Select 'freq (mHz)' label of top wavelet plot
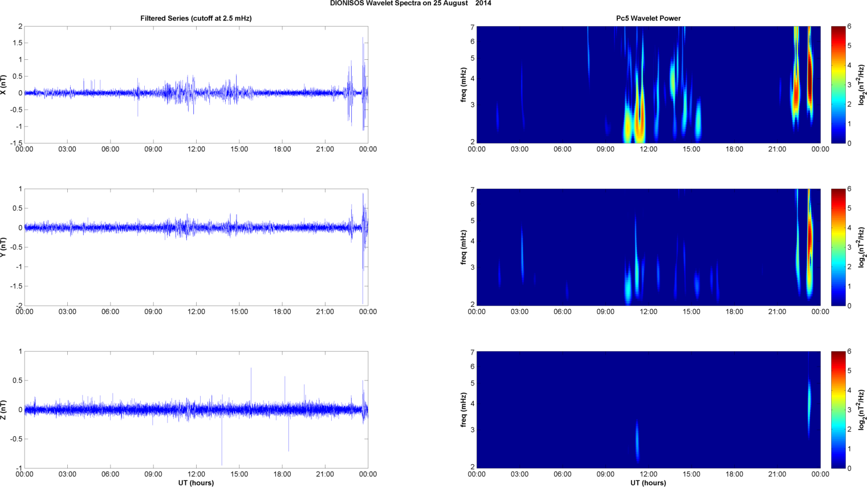This screenshot has width=867, height=487. pos(463,84)
